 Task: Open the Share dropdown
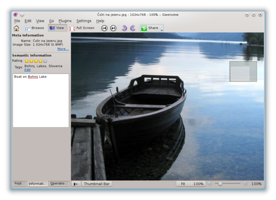[152, 28]
